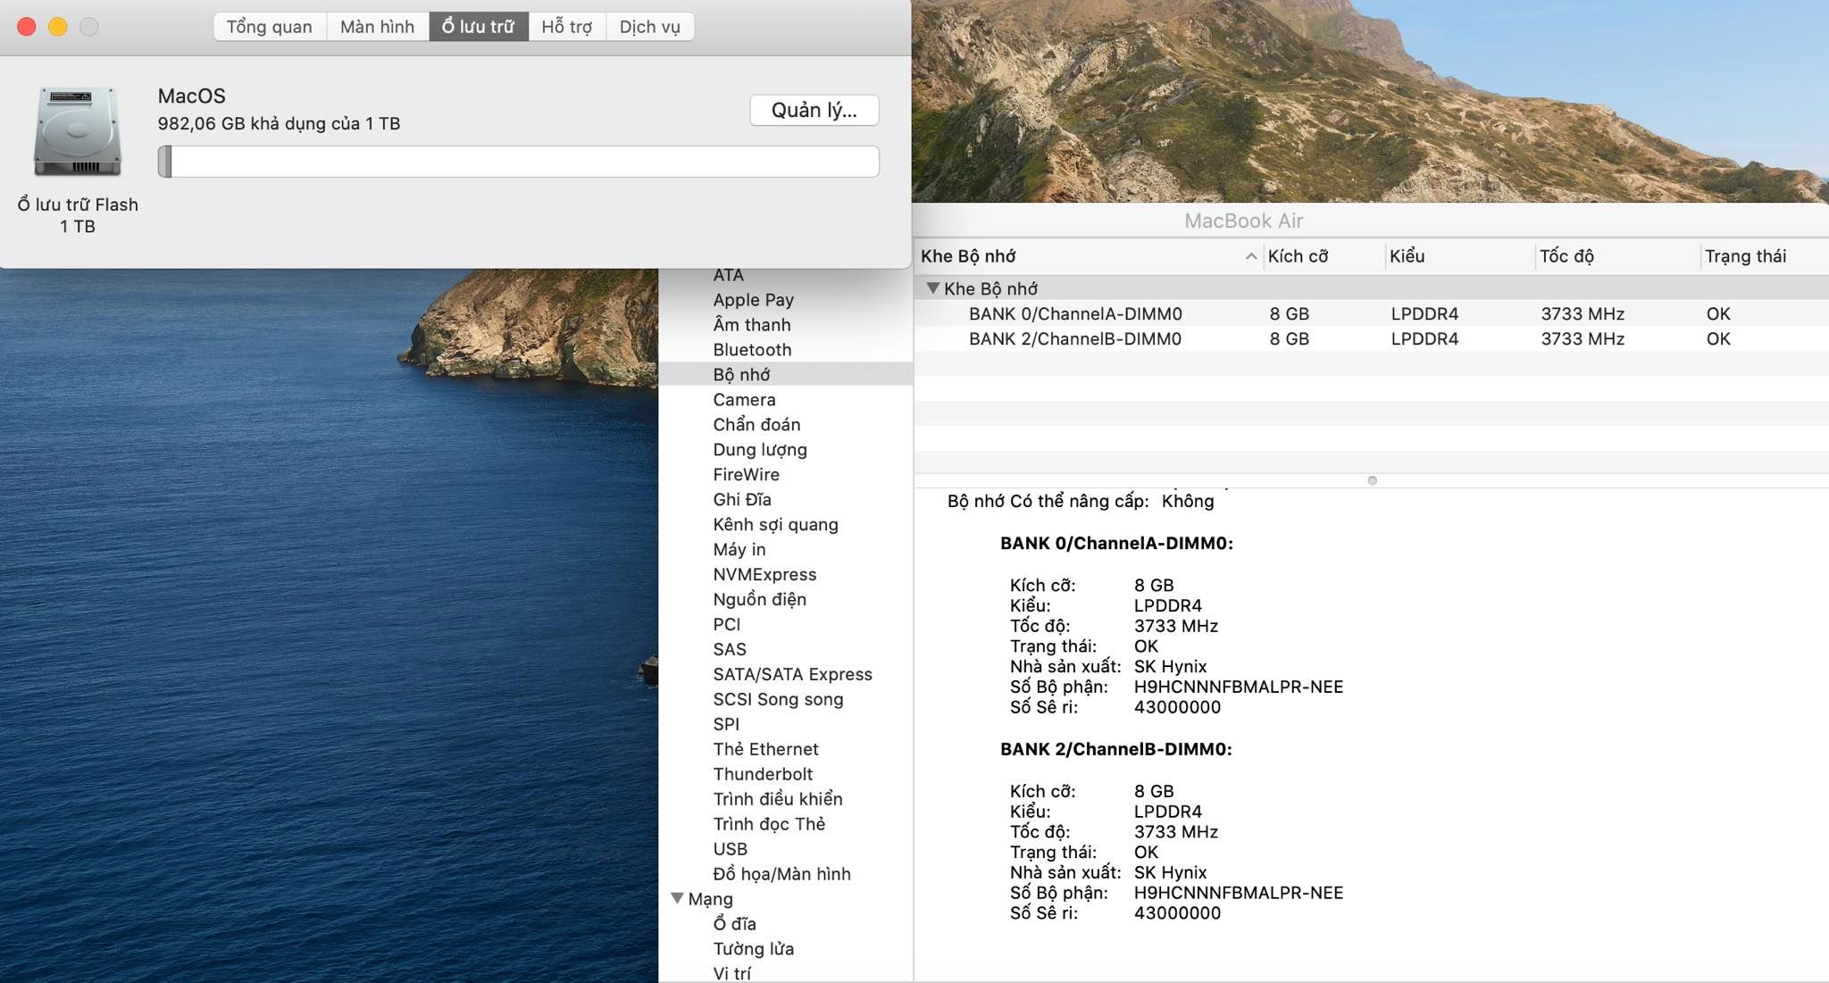This screenshot has height=983, width=1829.
Task: Click the Tốc độ column header
Action: point(1566,256)
